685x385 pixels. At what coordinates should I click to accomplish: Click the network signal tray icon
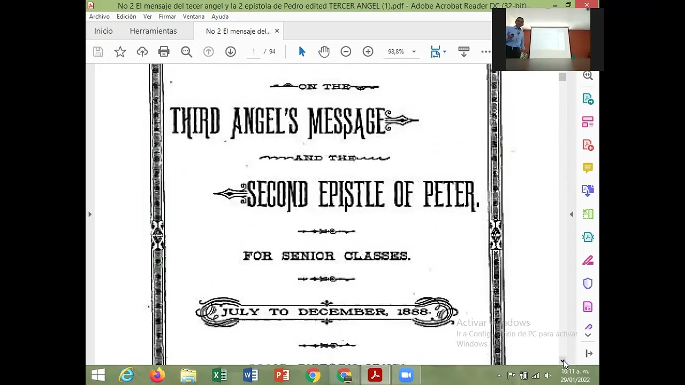click(536, 375)
